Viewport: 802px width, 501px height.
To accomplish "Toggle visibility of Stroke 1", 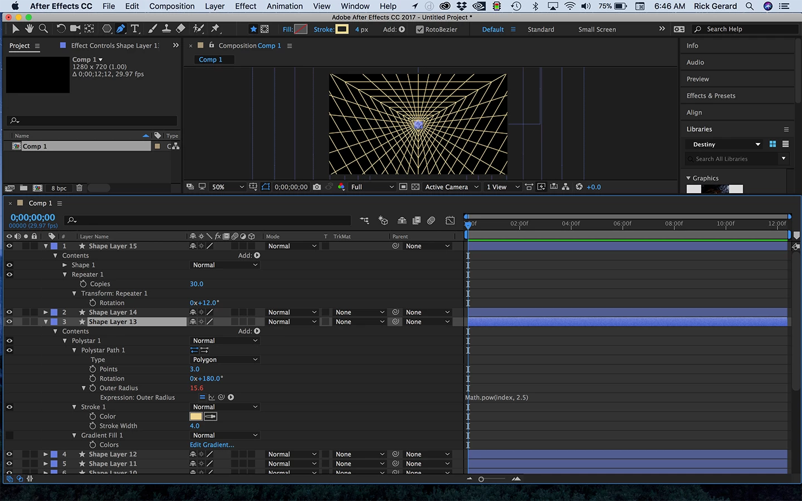I will click(9, 407).
